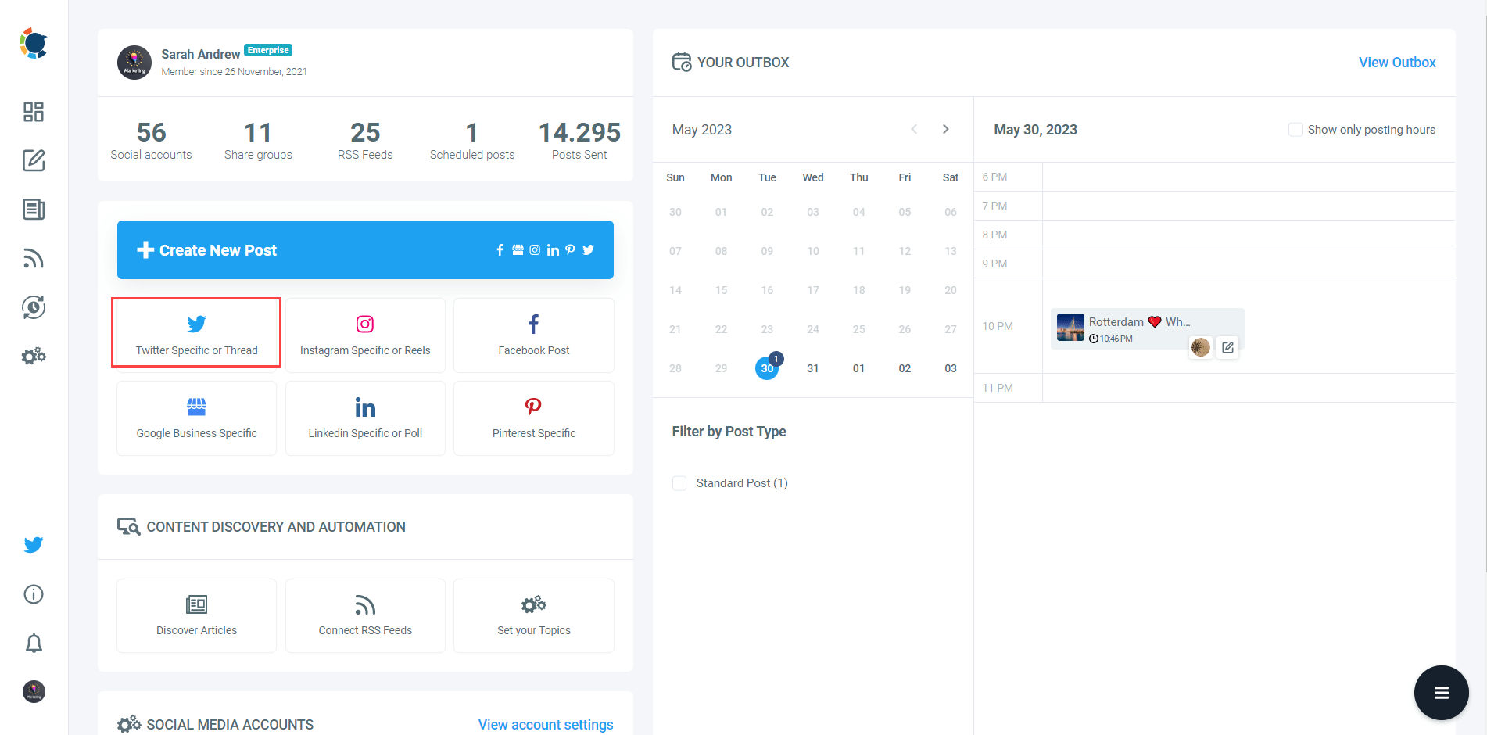Open the automation gears icon in sidebar

point(33,356)
